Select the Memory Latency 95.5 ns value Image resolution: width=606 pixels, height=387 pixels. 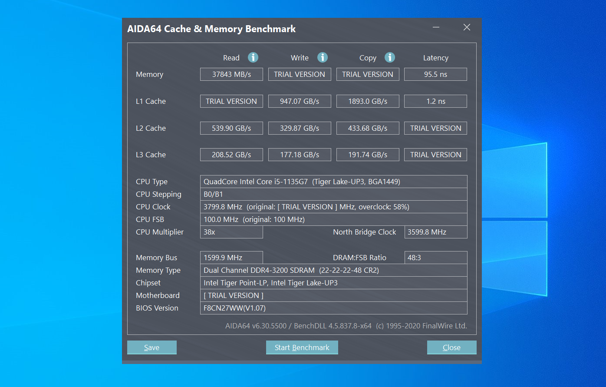(x=435, y=74)
